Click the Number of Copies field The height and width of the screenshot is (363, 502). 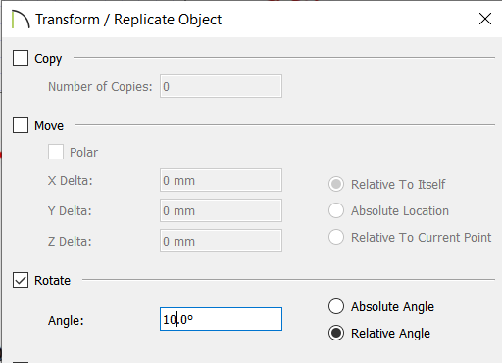(221, 86)
